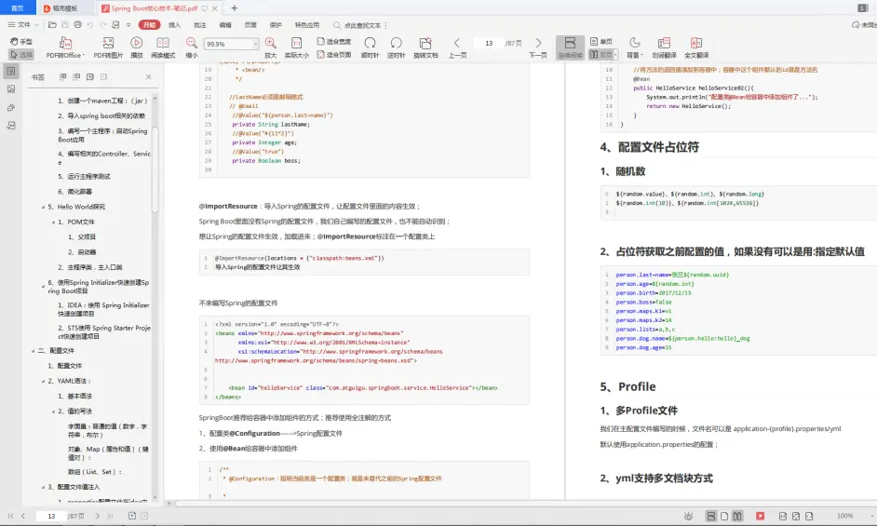Jump to the last page in the status bar
The width and height of the screenshot is (877, 526).
click(110, 516)
